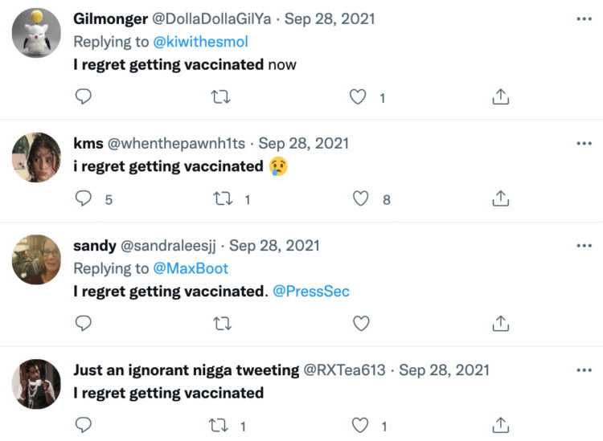Reply to sandy's tweet
The image size is (603, 441).
click(83, 323)
